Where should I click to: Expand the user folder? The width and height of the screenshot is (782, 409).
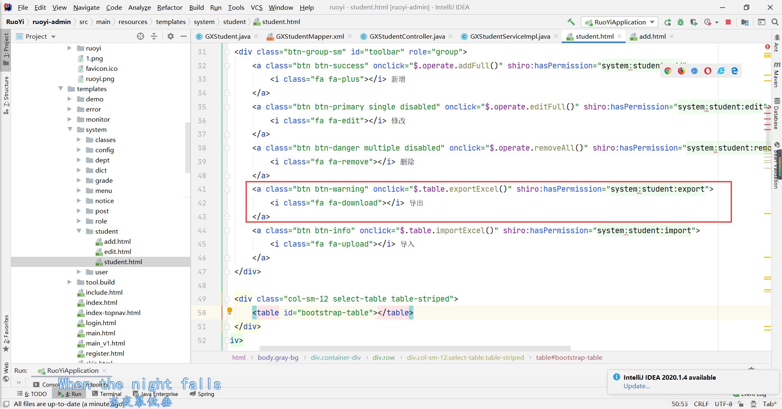[79, 272]
